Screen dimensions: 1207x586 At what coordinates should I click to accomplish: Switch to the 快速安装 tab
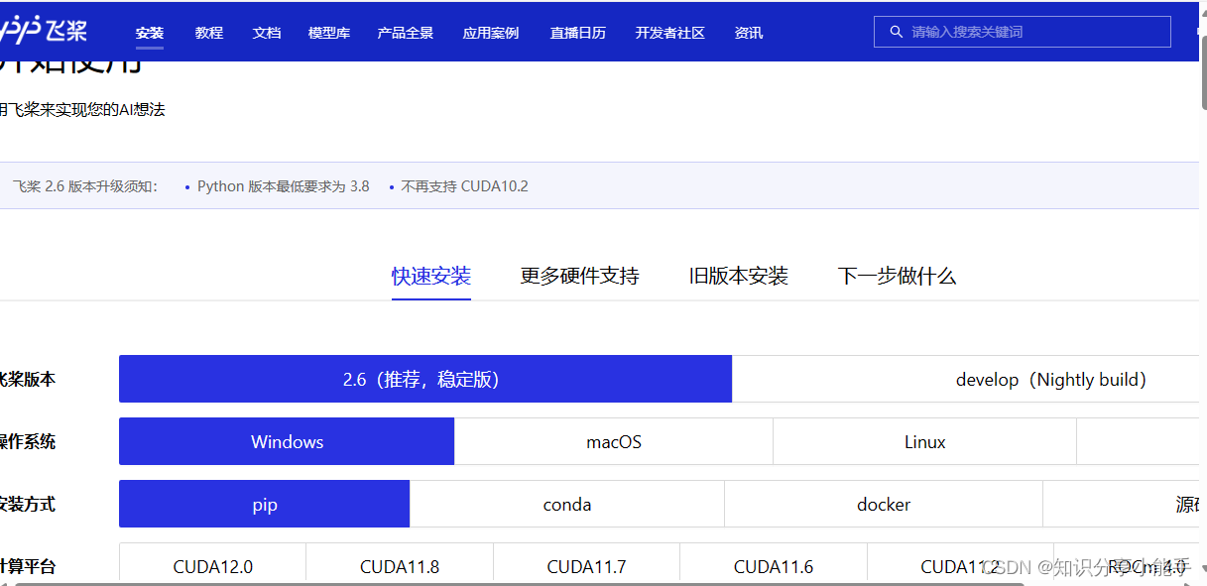click(431, 276)
